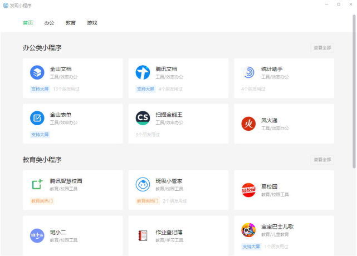Click the 扫描全能王 title text
The width and height of the screenshot is (357, 256).
(169, 115)
